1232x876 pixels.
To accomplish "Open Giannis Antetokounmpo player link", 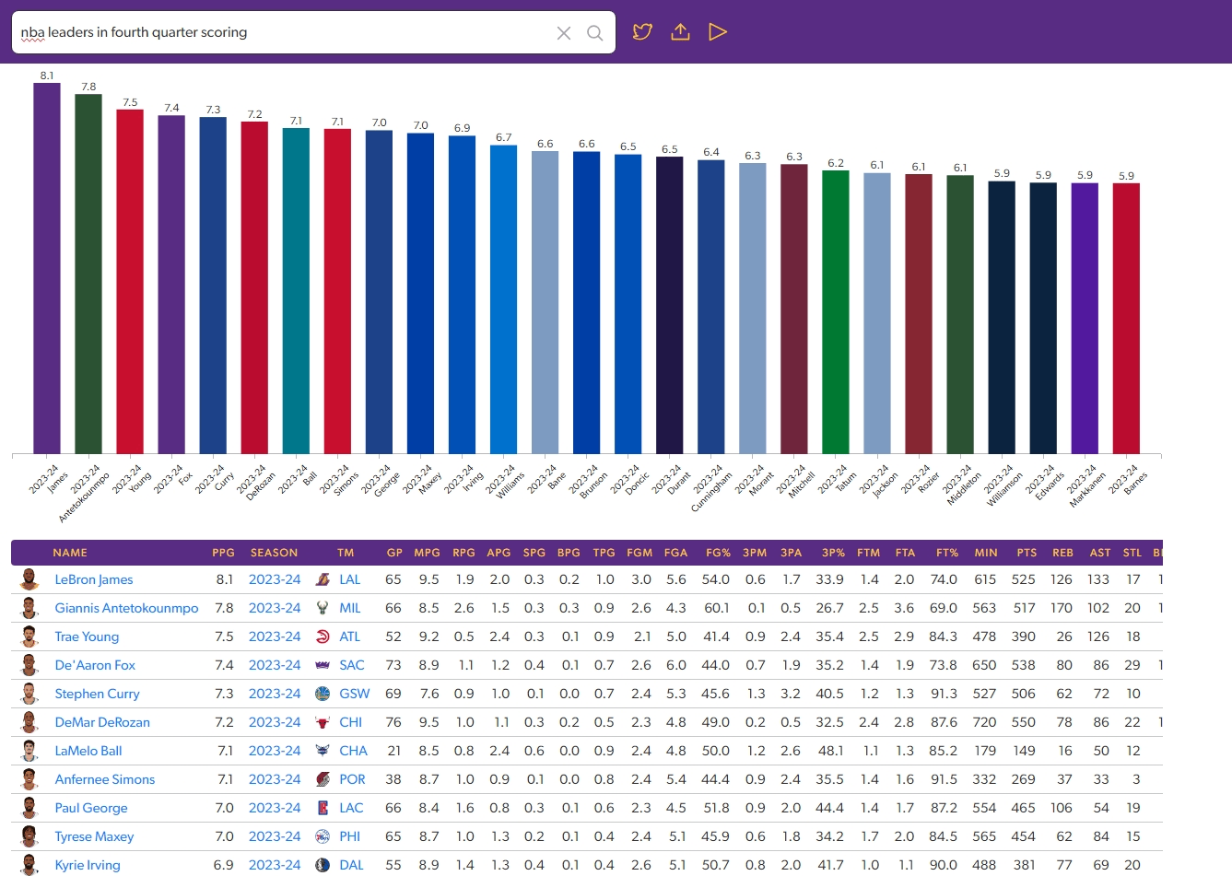I will coord(126,608).
